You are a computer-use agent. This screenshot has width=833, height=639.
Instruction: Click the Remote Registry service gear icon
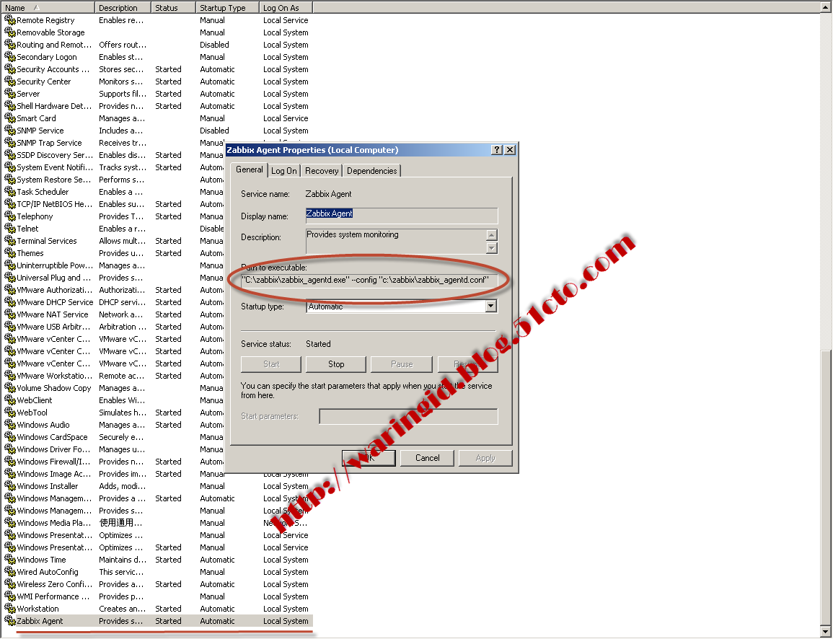(9, 19)
